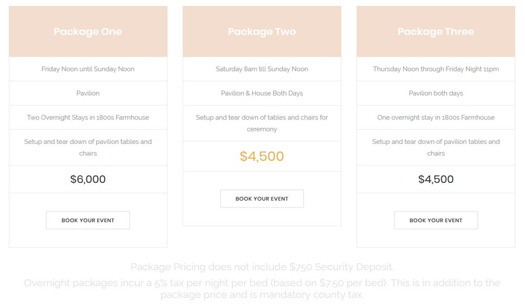Click Book Your Event under Package Three
This screenshot has height=304, width=525.
coord(436,221)
